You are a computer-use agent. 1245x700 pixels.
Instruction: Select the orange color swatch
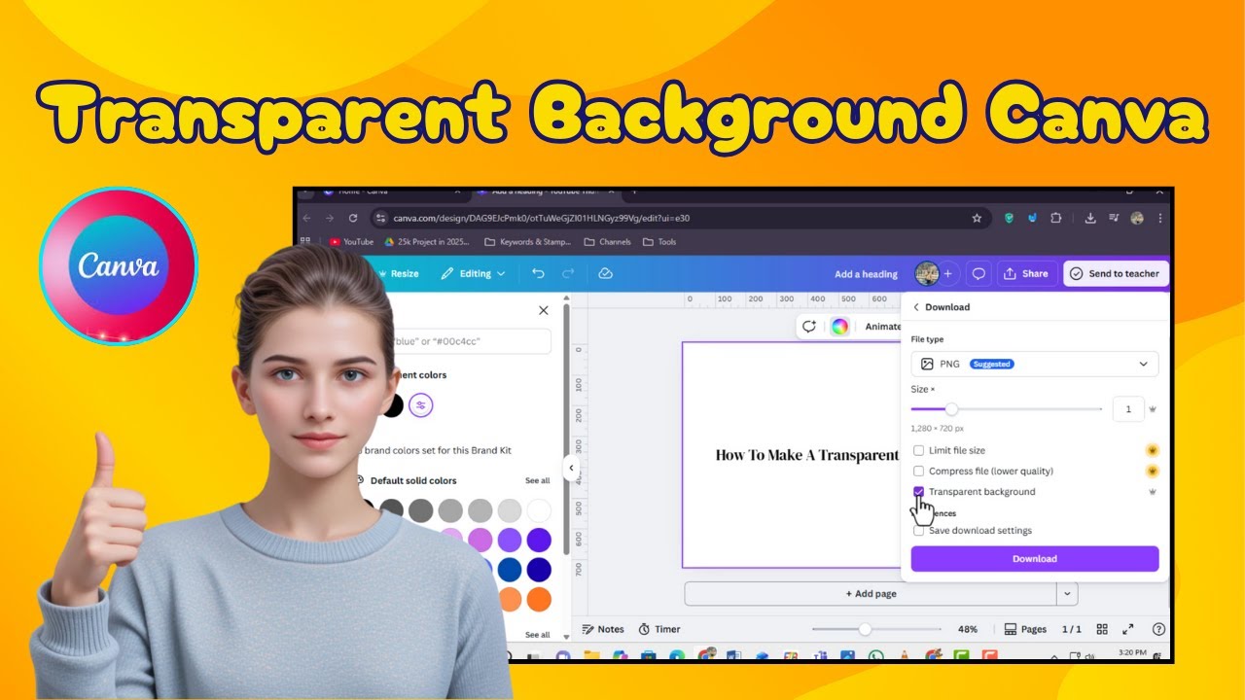point(539,599)
